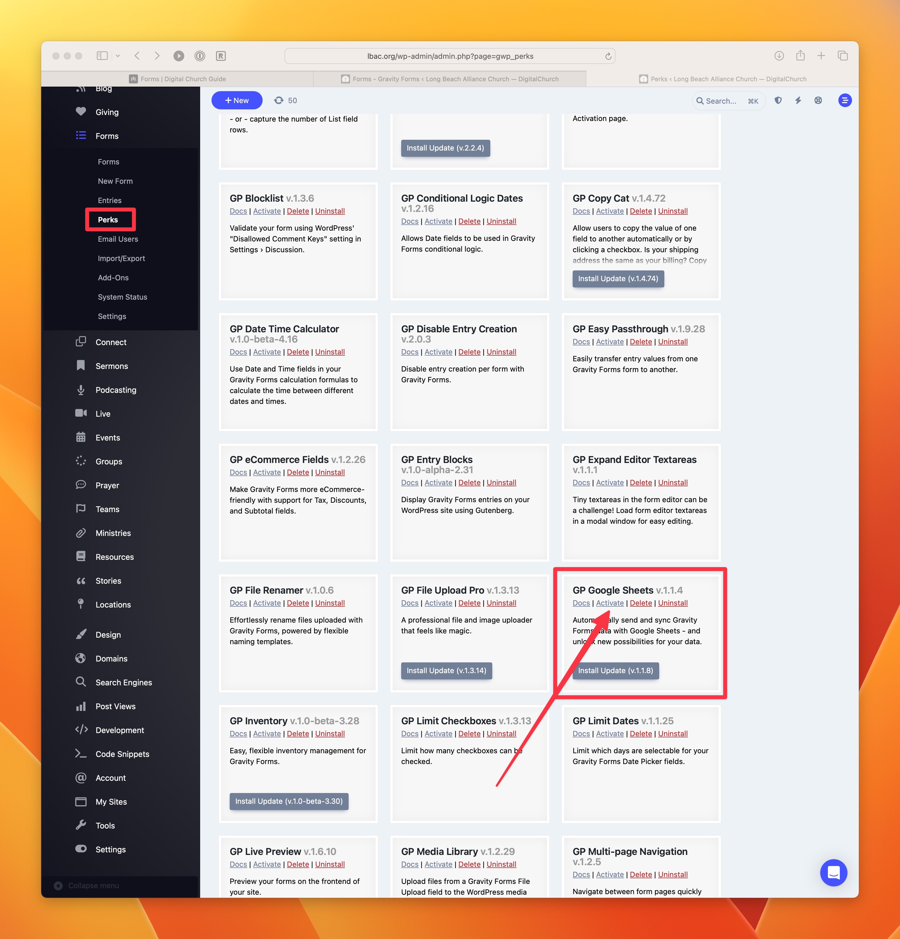This screenshot has width=900, height=939.
Task: Click the lightning bolt icon in admin bar
Action: pyautogui.click(x=798, y=101)
